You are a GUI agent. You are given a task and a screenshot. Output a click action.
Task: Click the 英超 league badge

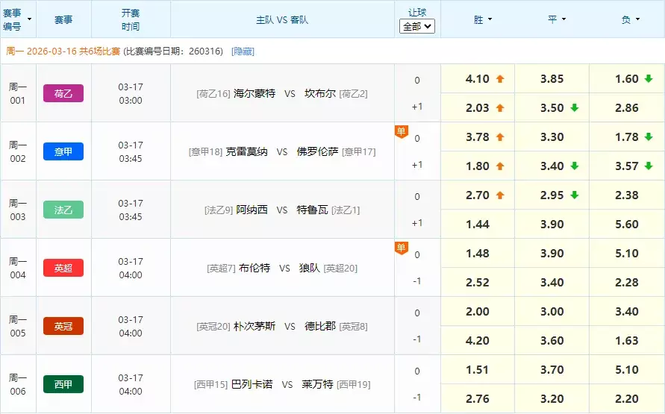[63, 268]
